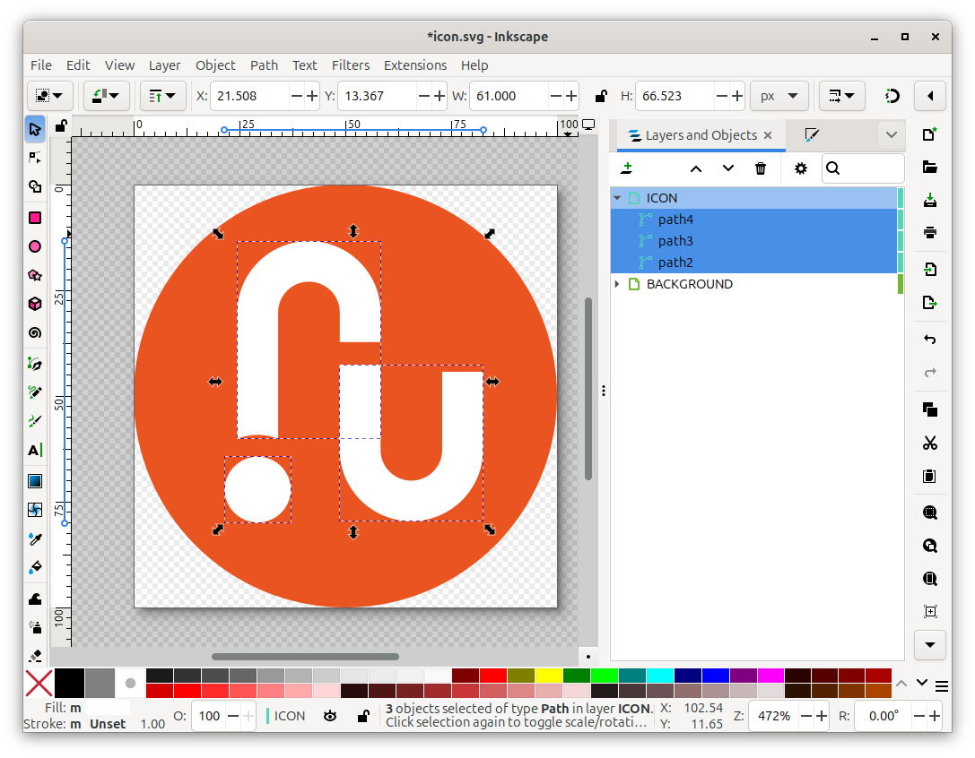Move selected layer down with arrow

click(728, 168)
